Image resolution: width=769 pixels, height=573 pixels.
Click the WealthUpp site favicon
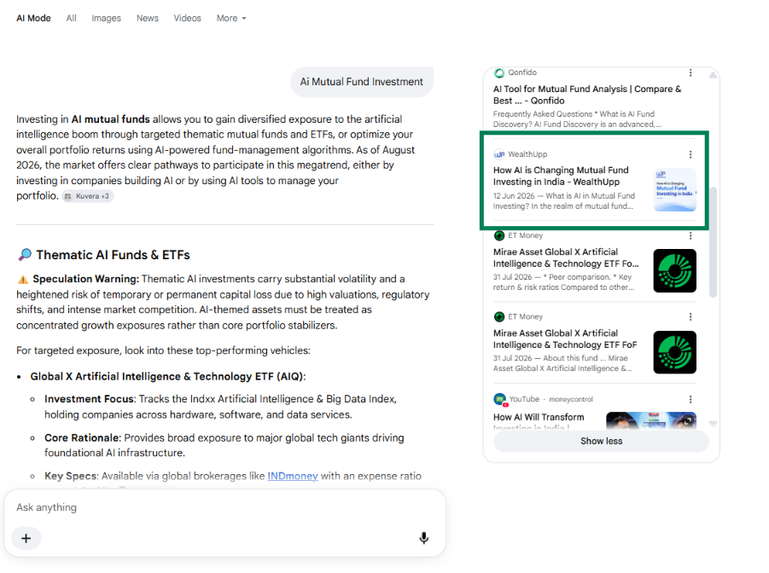coord(499,154)
